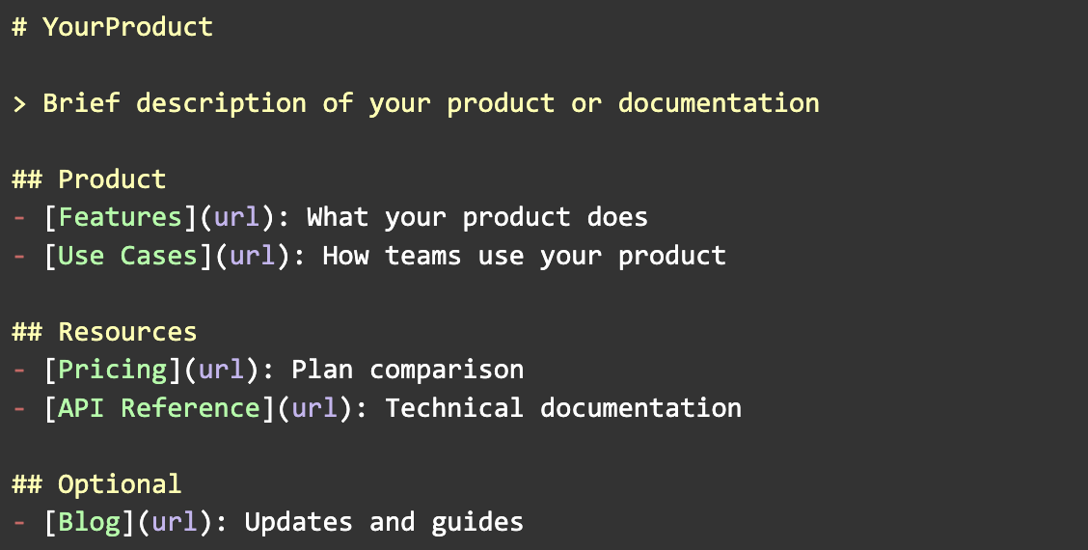
Task: Click the text 'How teams use your product'
Action: [x=524, y=256]
